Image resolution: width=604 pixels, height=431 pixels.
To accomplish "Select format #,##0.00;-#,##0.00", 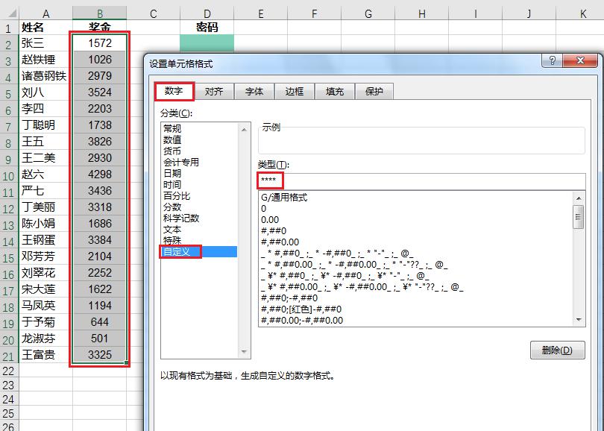I will click(x=302, y=321).
